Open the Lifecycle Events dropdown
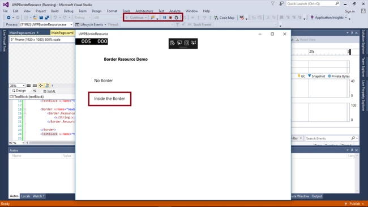The height and width of the screenshot is (207, 368). tap(105, 24)
